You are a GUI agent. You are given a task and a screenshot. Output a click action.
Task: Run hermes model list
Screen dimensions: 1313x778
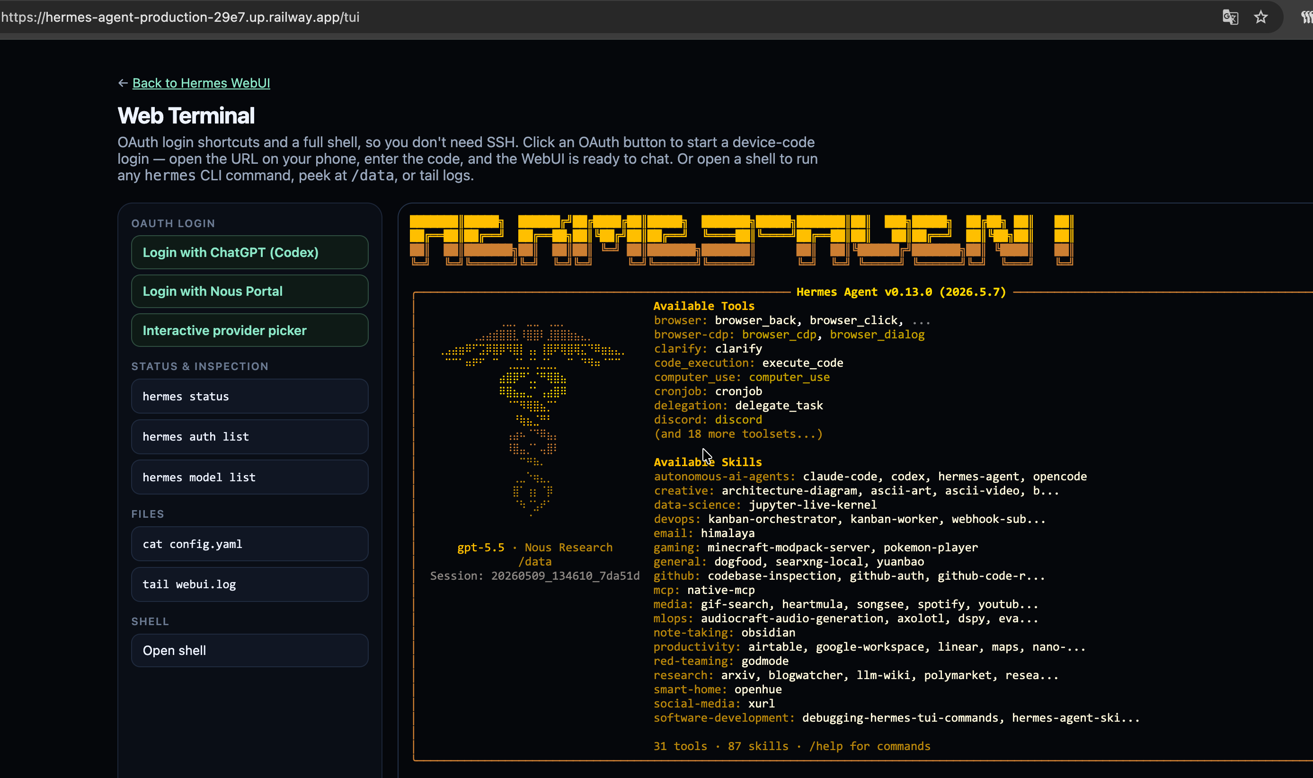coord(249,477)
